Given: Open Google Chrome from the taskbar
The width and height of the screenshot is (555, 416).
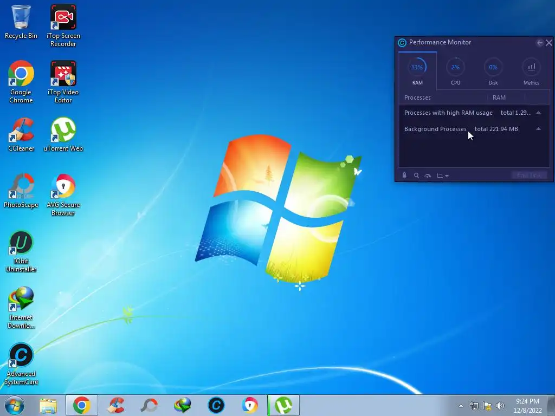Looking at the screenshot, I should [82, 405].
